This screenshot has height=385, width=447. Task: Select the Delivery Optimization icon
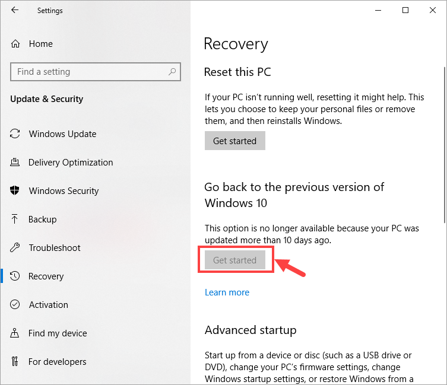coord(15,162)
